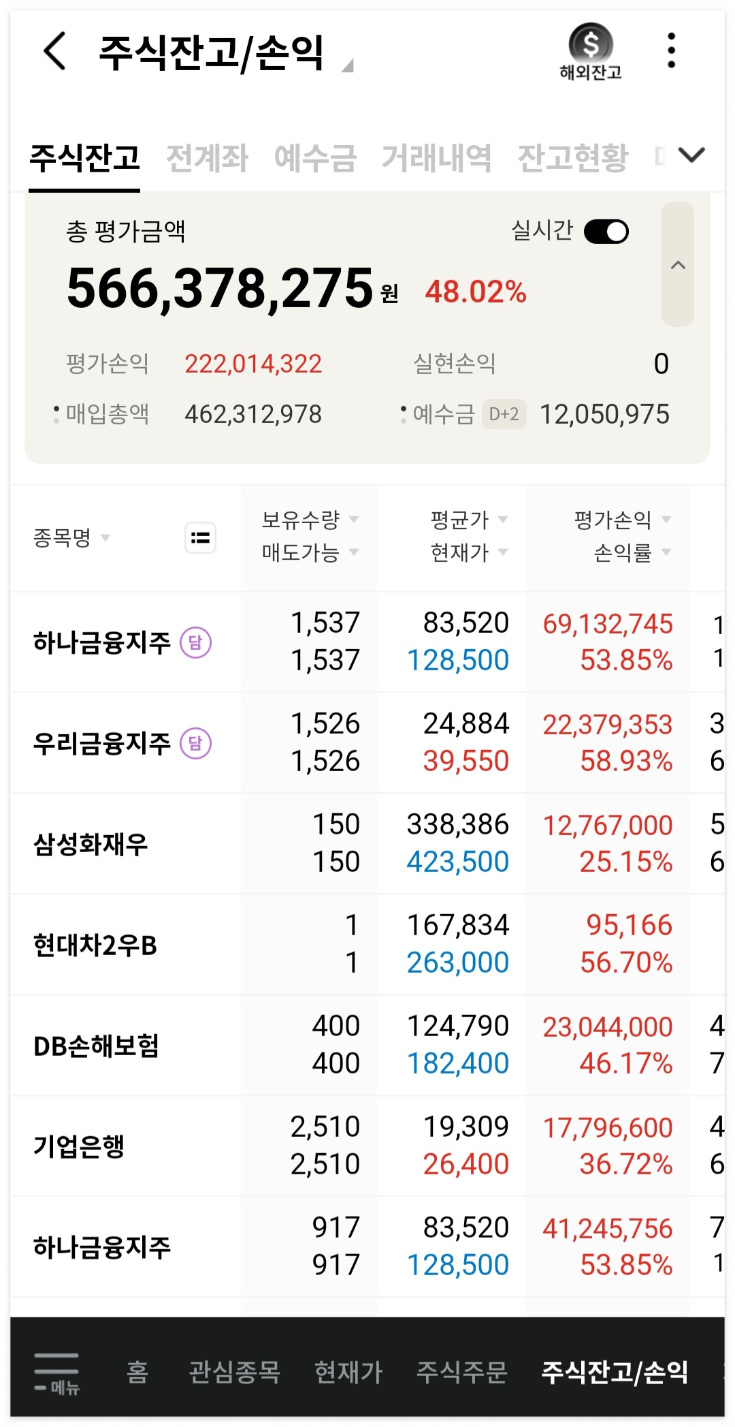The image size is (735, 1427).
Task: Collapse the summary panel with up chevron
Action: coord(678,264)
